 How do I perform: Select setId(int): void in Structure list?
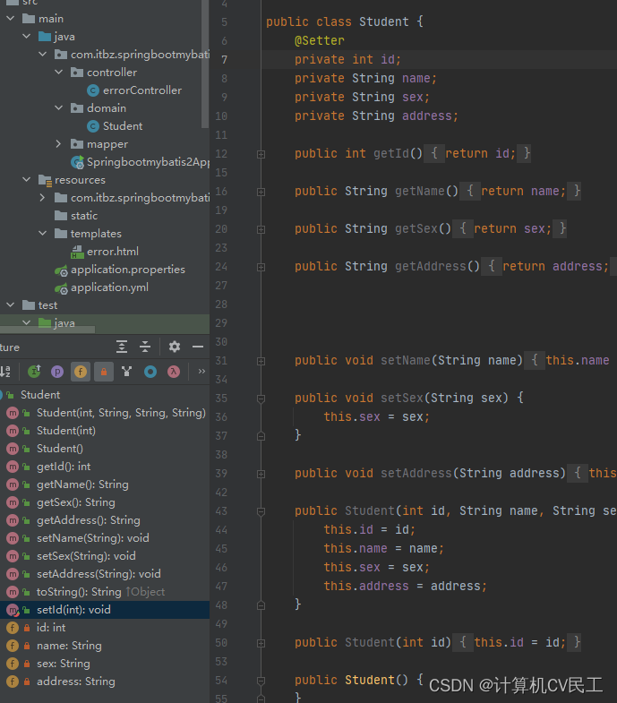click(x=73, y=610)
